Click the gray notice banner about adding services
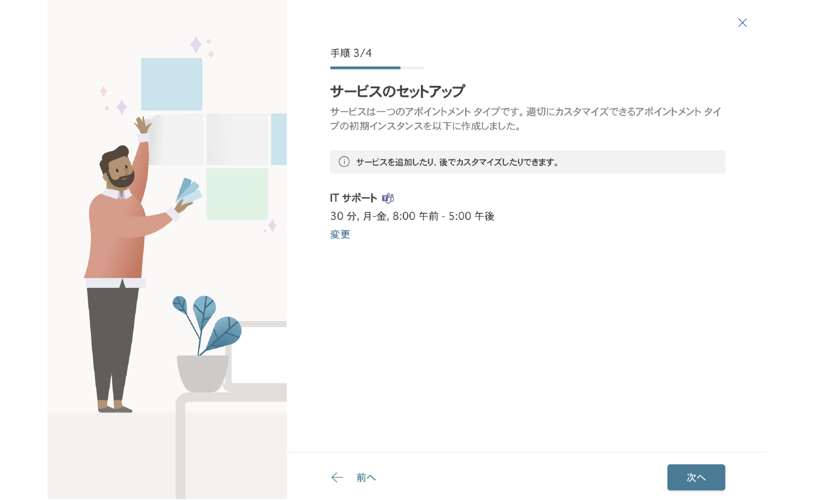 coord(527,162)
